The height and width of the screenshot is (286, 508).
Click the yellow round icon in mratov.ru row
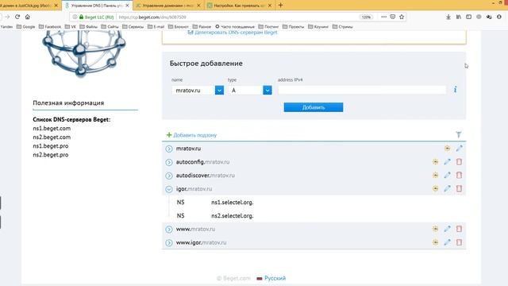[x=447, y=149]
